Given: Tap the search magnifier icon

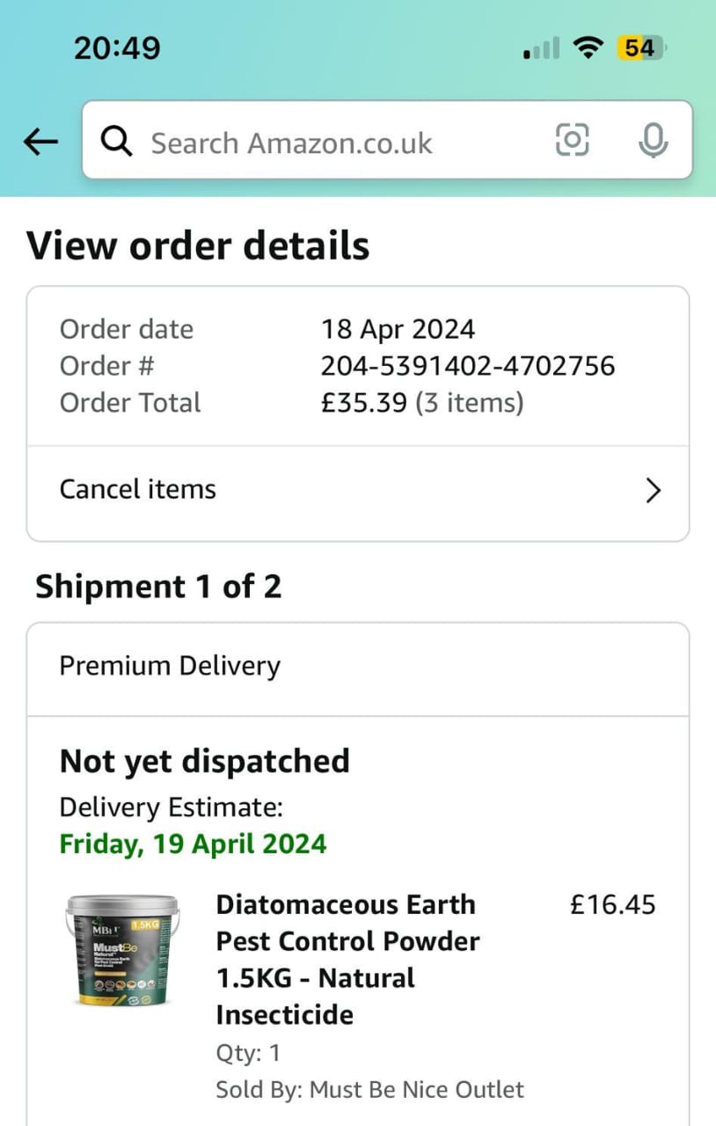Looking at the screenshot, I should click(116, 142).
